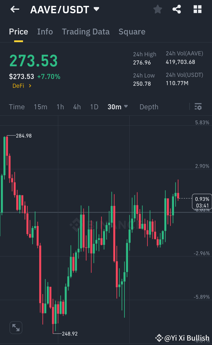
Task: Open the share options icon
Action: click(x=177, y=9)
